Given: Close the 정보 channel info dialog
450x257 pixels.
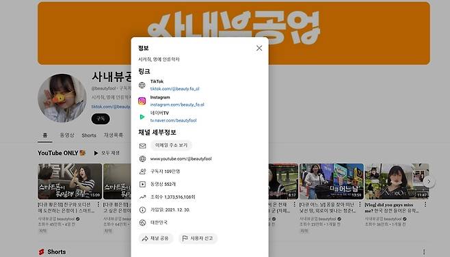Looking at the screenshot, I should click(x=259, y=48).
